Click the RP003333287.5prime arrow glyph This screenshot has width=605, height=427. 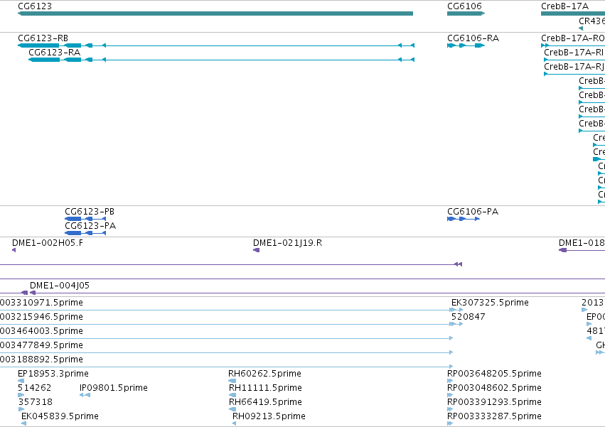(450, 424)
